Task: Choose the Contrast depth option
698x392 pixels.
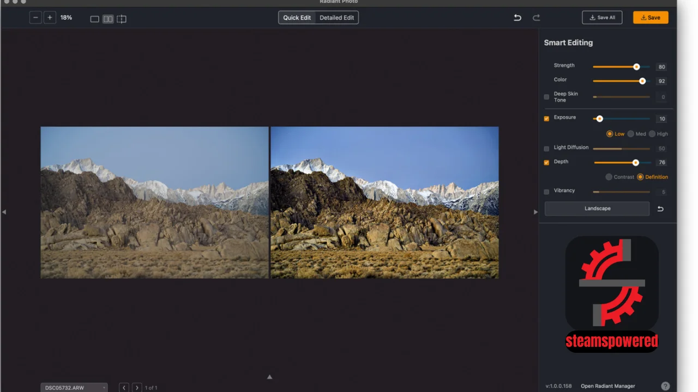Action: pyautogui.click(x=609, y=177)
